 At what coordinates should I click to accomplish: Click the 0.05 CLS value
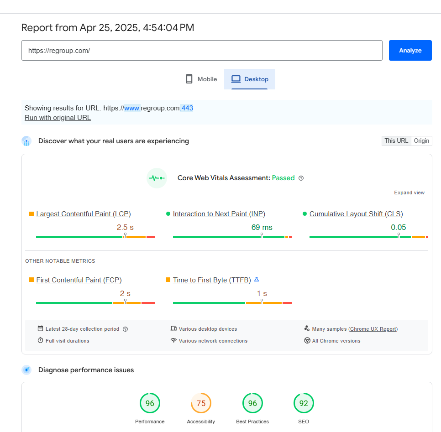398,227
